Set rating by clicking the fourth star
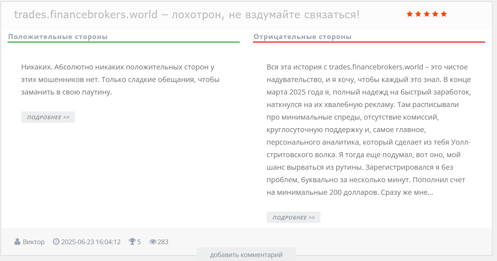The width and height of the screenshot is (497, 261). [x=436, y=14]
